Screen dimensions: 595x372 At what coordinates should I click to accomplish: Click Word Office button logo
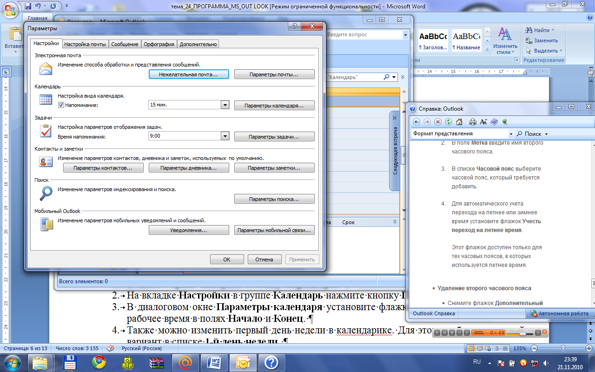click(10, 10)
